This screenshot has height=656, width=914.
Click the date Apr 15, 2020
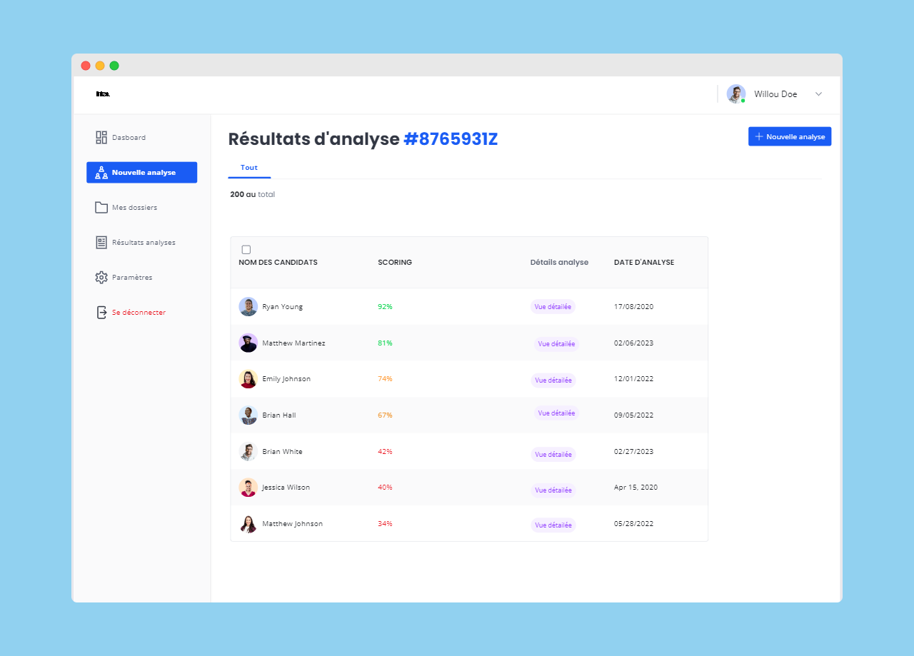click(x=636, y=487)
